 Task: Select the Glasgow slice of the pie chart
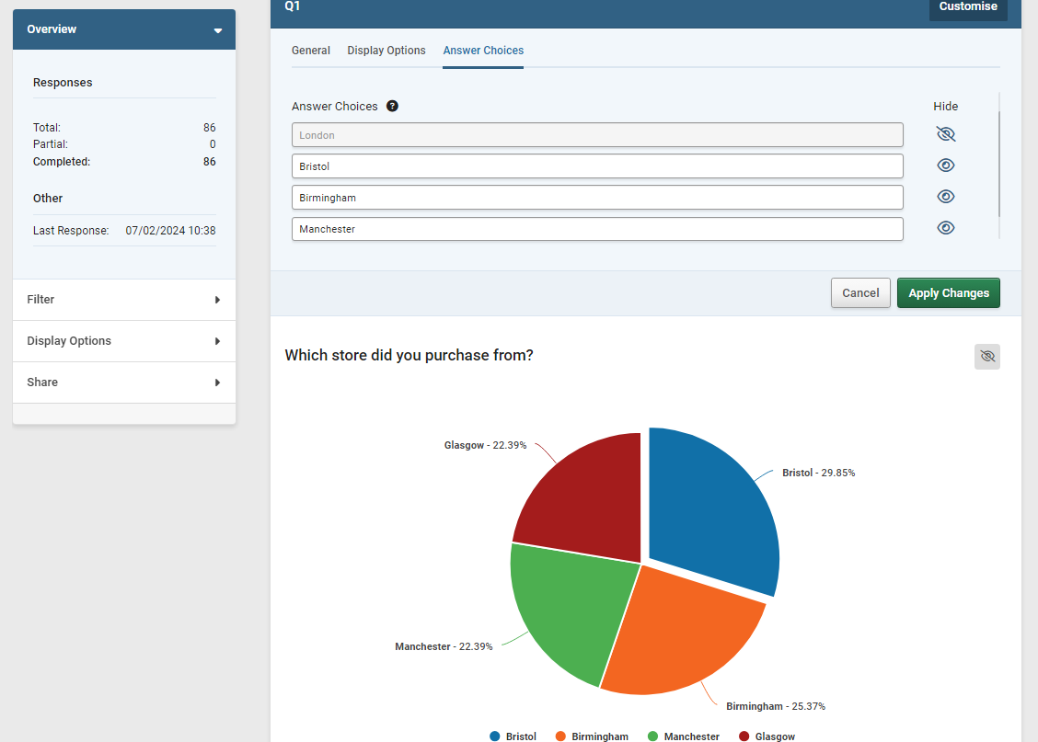pos(589,487)
